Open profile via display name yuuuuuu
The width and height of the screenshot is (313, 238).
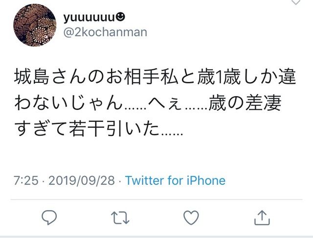89,18
